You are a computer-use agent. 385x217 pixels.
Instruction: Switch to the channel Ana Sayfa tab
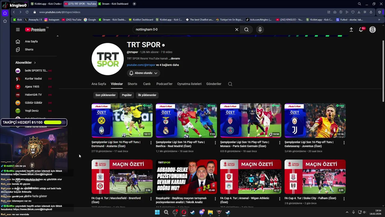tap(99, 84)
